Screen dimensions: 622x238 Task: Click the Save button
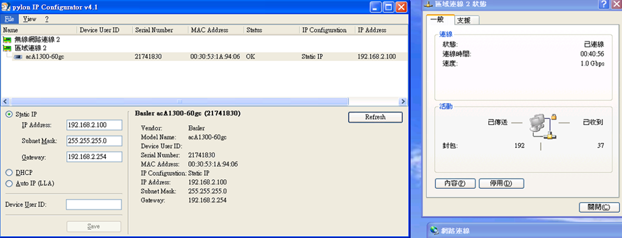click(94, 226)
